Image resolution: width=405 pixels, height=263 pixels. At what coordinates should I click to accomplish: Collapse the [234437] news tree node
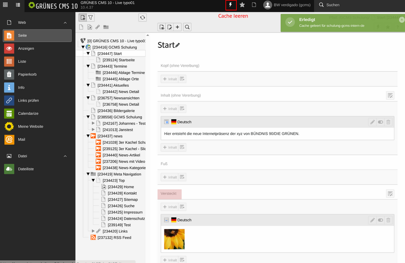(88, 136)
